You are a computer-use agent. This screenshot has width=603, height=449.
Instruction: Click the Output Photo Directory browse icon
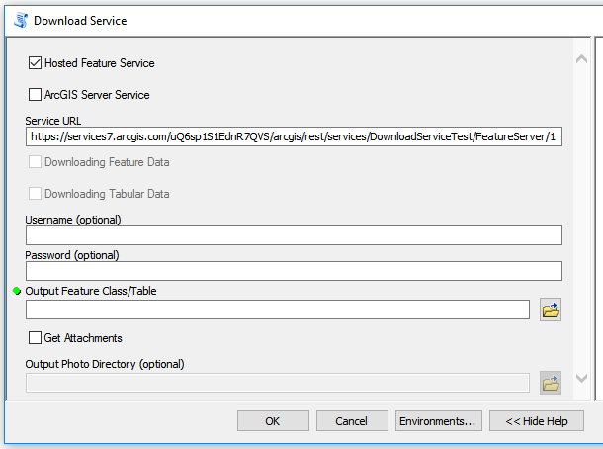551,382
